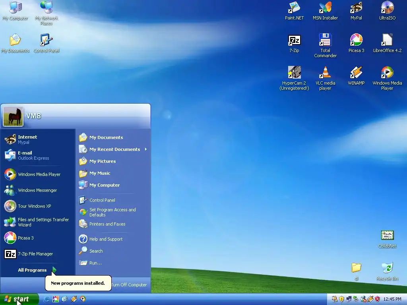This screenshot has height=305, width=407.
Task: Open My Computer in Start menu
Action: pos(113,185)
